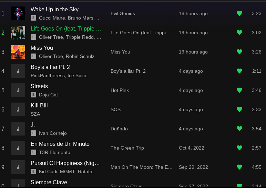The image size is (266, 188).
Task: Click the placeholder music note for Streets
Action: 18,90
